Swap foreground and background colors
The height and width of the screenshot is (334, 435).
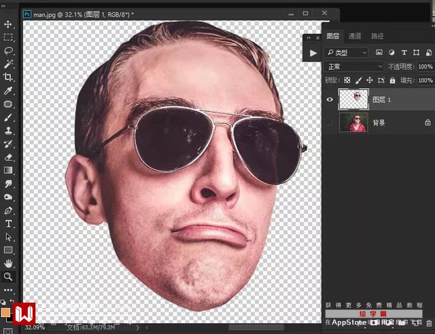click(x=12, y=301)
